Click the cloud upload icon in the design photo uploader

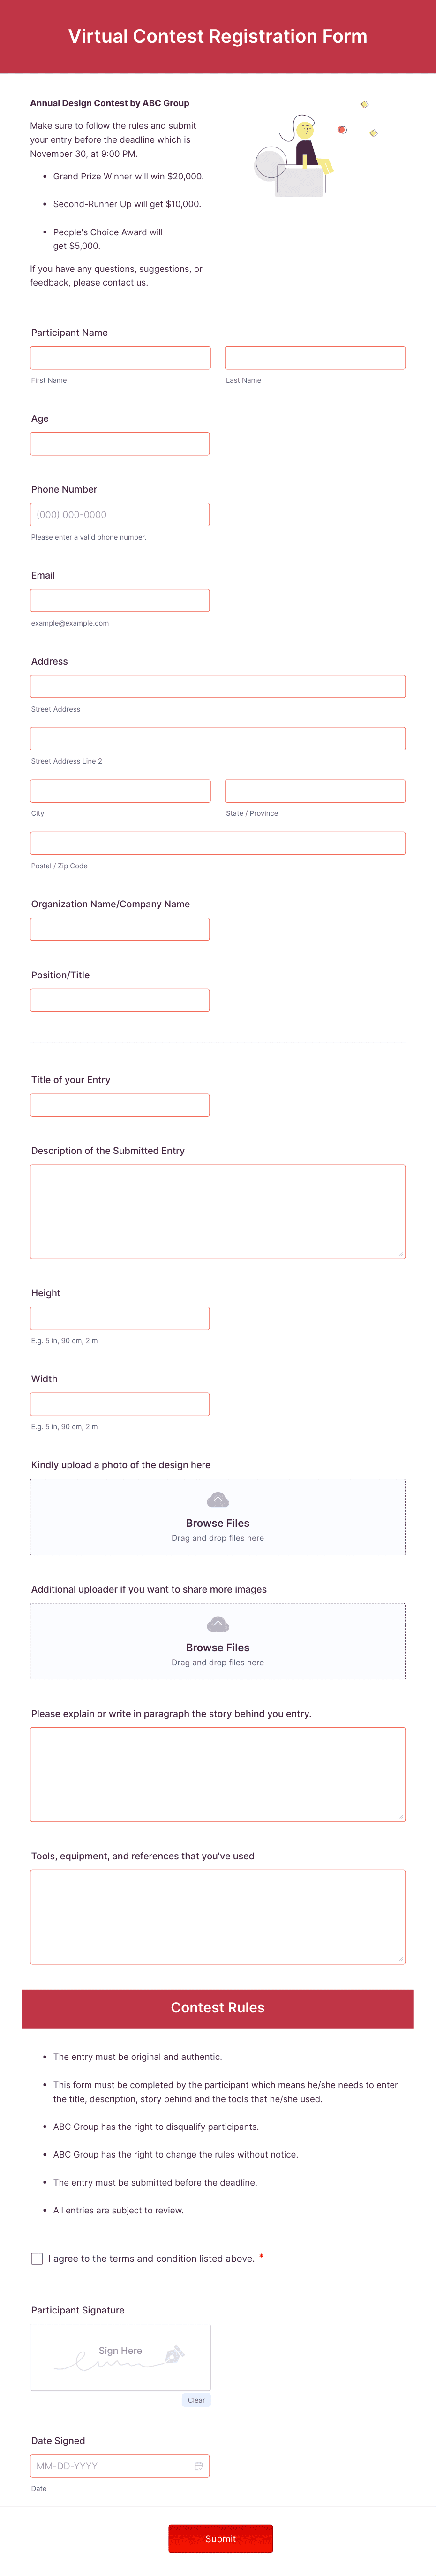coord(218,1501)
